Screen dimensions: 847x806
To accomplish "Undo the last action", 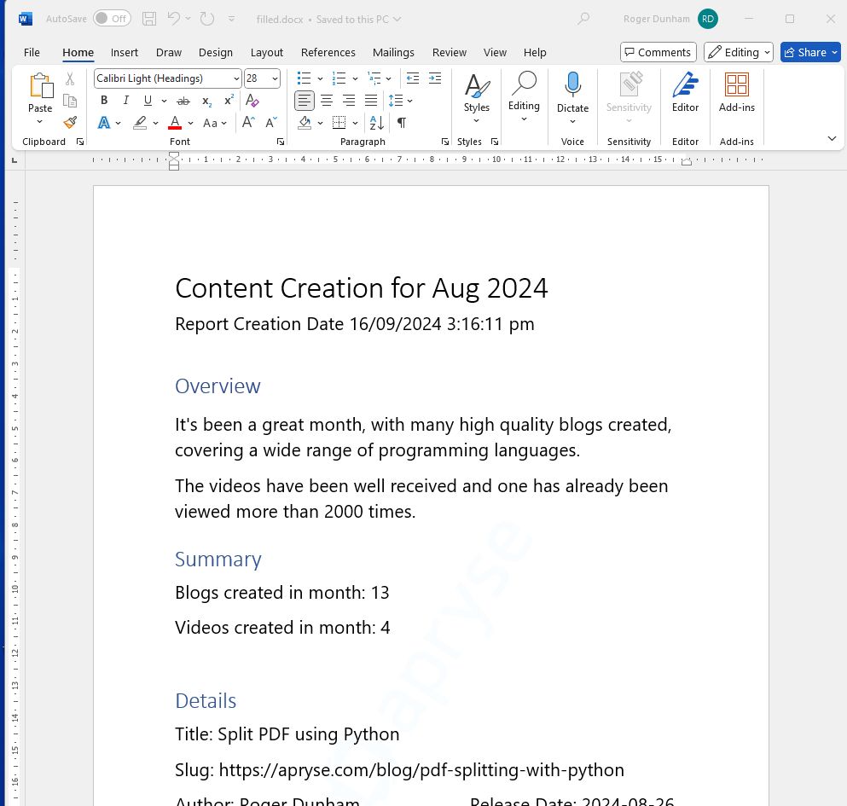I will [173, 19].
